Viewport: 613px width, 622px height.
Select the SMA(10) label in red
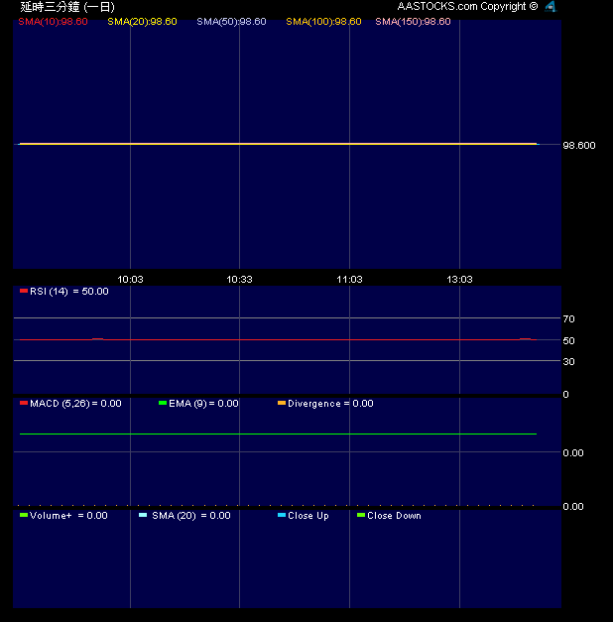pos(53,21)
